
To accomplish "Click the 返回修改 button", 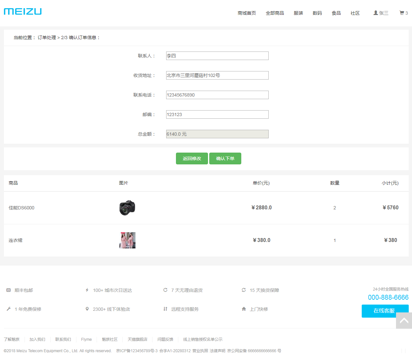I will [192, 158].
